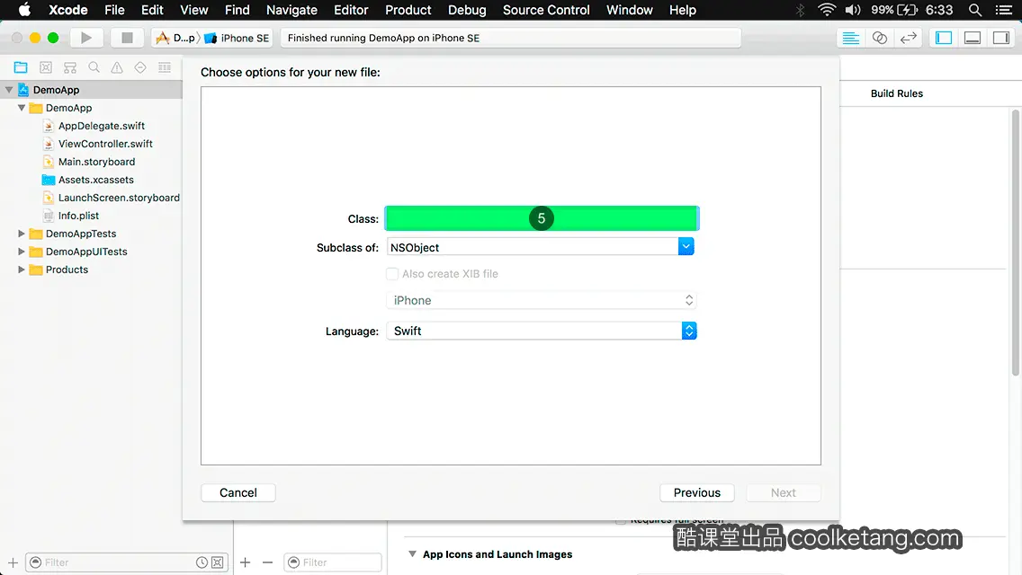Open the Editor menu

(x=351, y=10)
